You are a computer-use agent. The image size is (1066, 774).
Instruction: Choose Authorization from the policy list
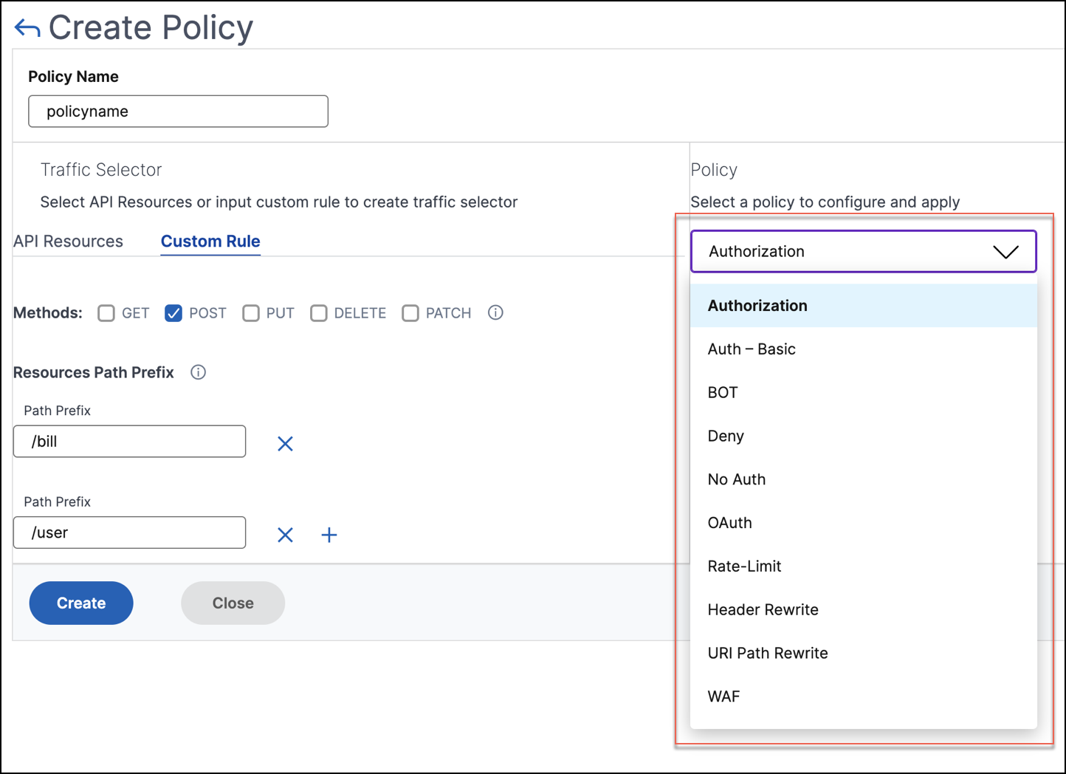pos(864,306)
